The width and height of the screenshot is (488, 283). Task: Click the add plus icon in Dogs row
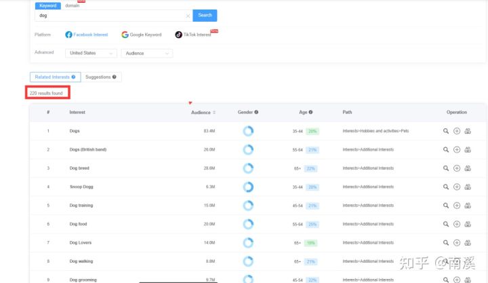coord(457,131)
